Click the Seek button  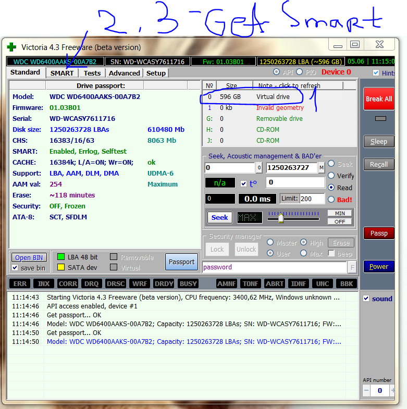click(x=220, y=217)
